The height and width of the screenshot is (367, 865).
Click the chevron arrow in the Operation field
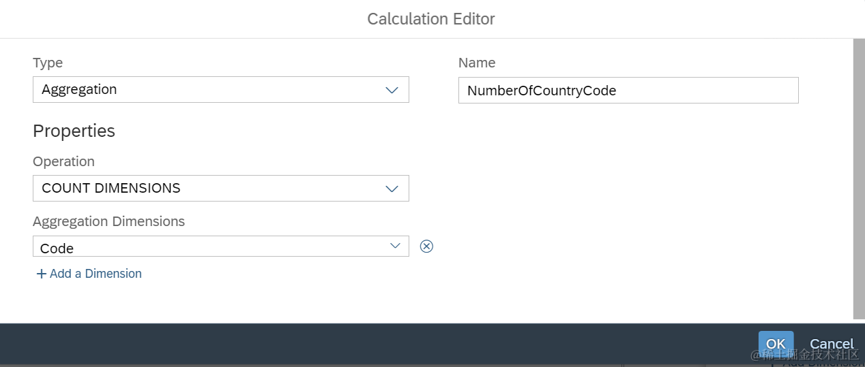coord(392,189)
